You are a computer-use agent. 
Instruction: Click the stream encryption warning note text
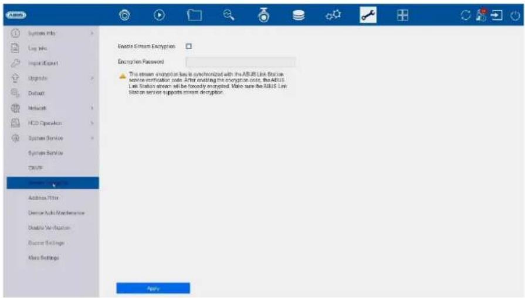[x=208, y=83]
